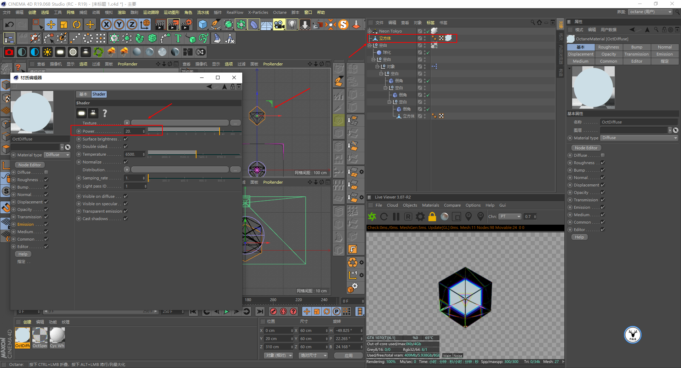Click the 应用 apply button
Image resolution: width=681 pixels, height=368 pixels.
click(349, 355)
